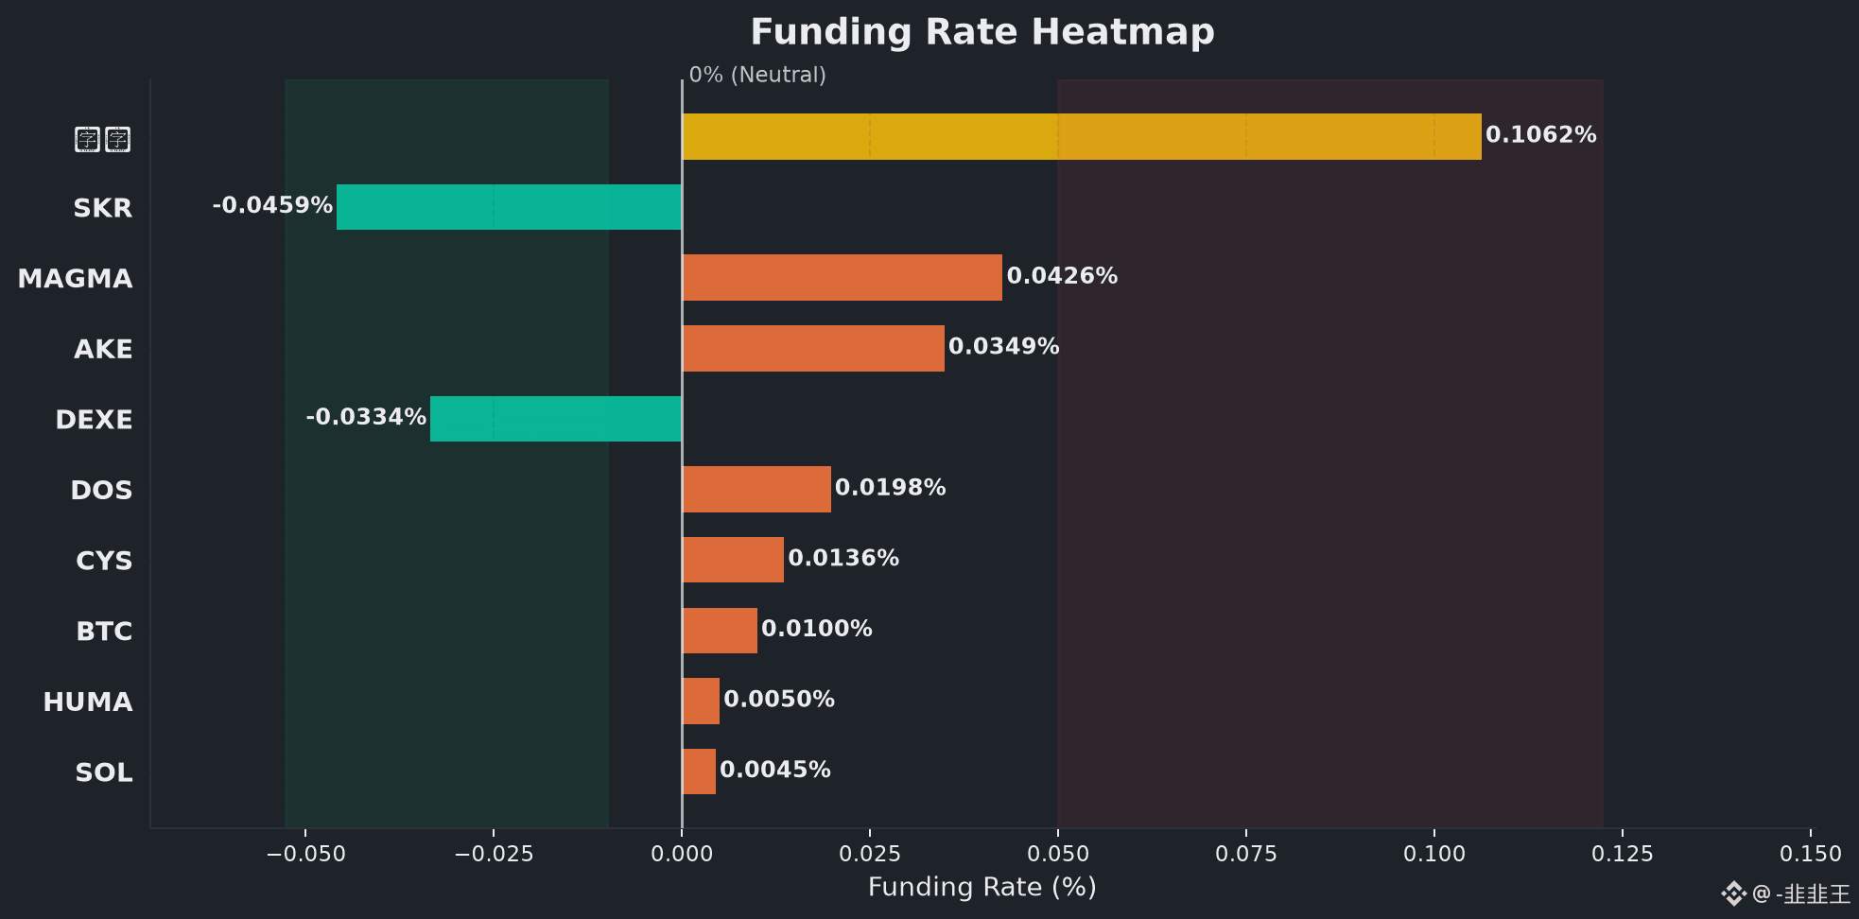Click the 0.100 x-axis tick label

tap(1434, 855)
